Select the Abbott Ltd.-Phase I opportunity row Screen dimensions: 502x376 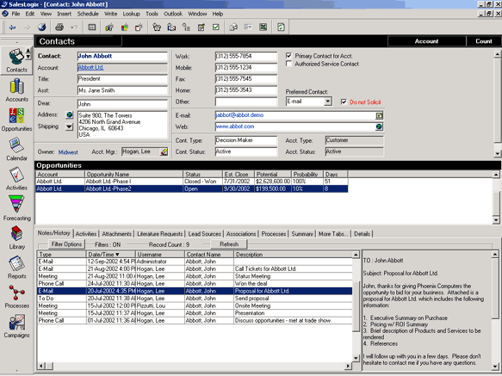pos(191,182)
